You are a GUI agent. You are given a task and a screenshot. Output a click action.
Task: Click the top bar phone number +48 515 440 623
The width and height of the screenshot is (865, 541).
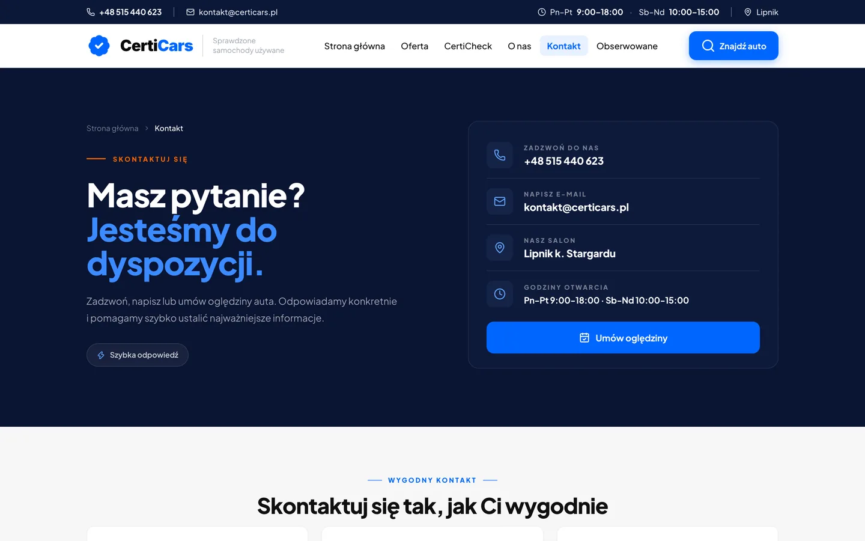pyautogui.click(x=130, y=12)
